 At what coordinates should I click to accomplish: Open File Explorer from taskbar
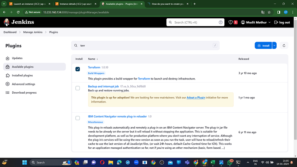point(111,163)
